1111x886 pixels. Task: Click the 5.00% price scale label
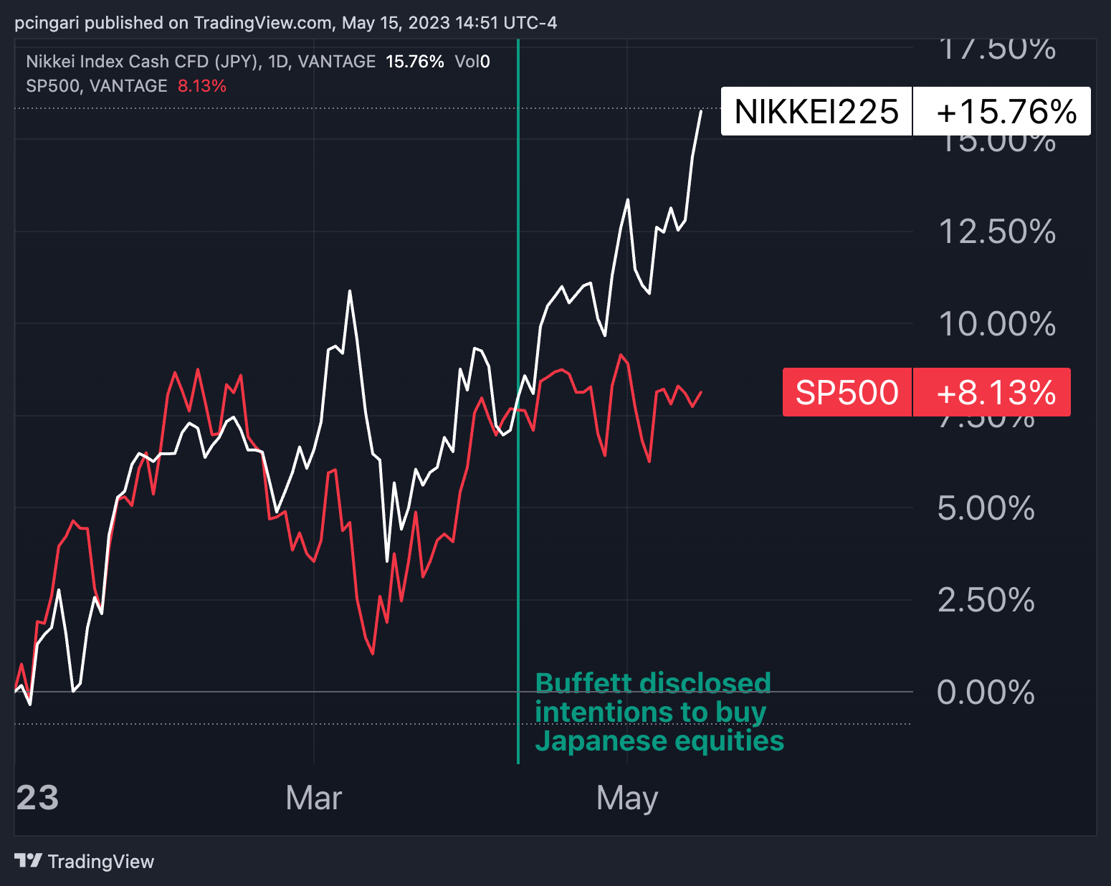point(986,508)
